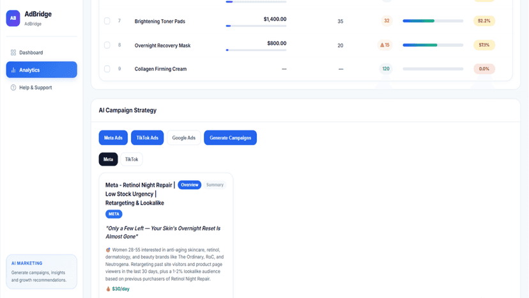Click the Overnight Recovery Mask product name
This screenshot has height=298, width=529.
(x=163, y=45)
